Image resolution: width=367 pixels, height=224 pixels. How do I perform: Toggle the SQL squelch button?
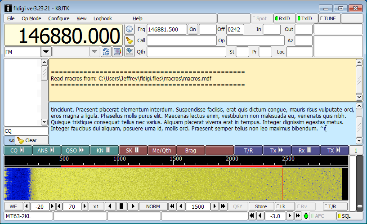(x=349, y=216)
